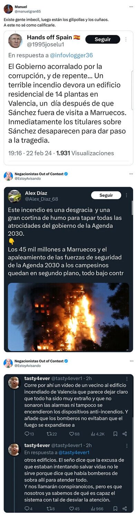Follow Alex Díaz with the Seguir button
This screenshot has height=516, width=138.
pos(106,195)
